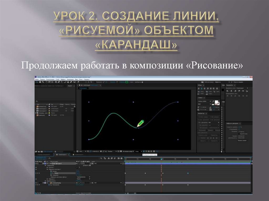Select the Type T tool
Image resolution: width=269 pixels, height=201 pixels.
pyautogui.click(x=61, y=82)
